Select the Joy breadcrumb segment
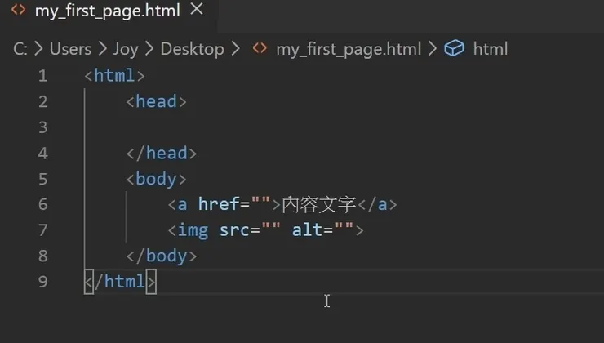Image resolution: width=604 pixels, height=343 pixels. 125,49
